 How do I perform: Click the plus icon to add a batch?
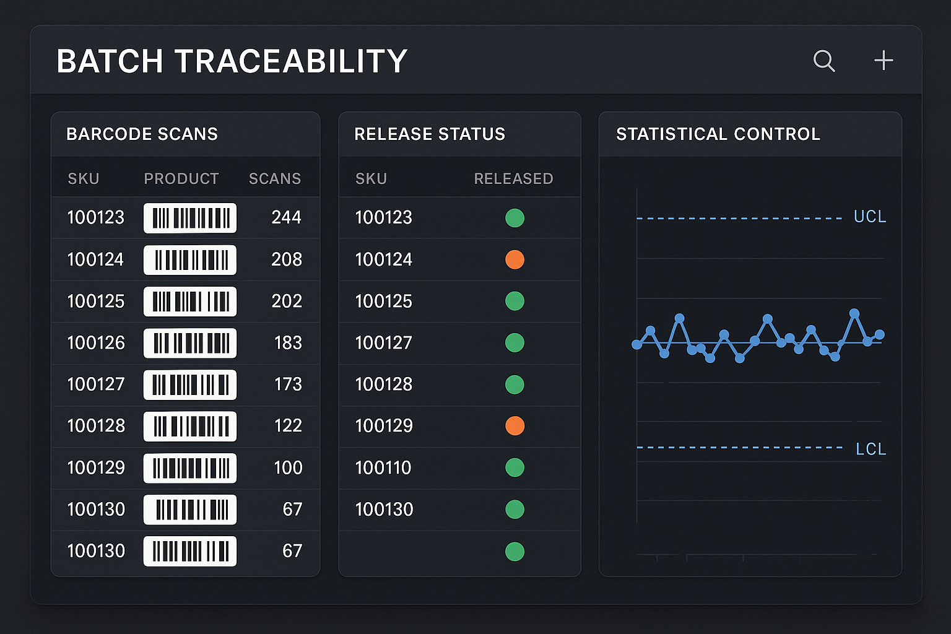884,61
